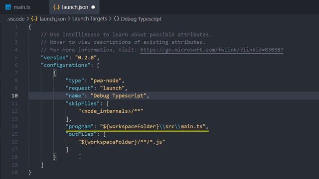Click the IntelliSense comment on line 2

126,35
